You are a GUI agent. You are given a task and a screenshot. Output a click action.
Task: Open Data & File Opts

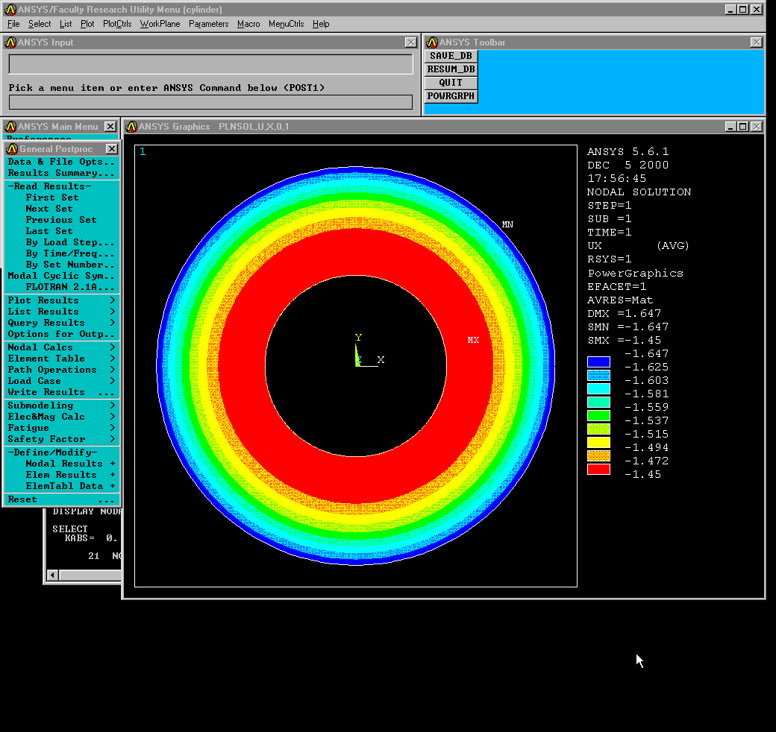(61, 162)
